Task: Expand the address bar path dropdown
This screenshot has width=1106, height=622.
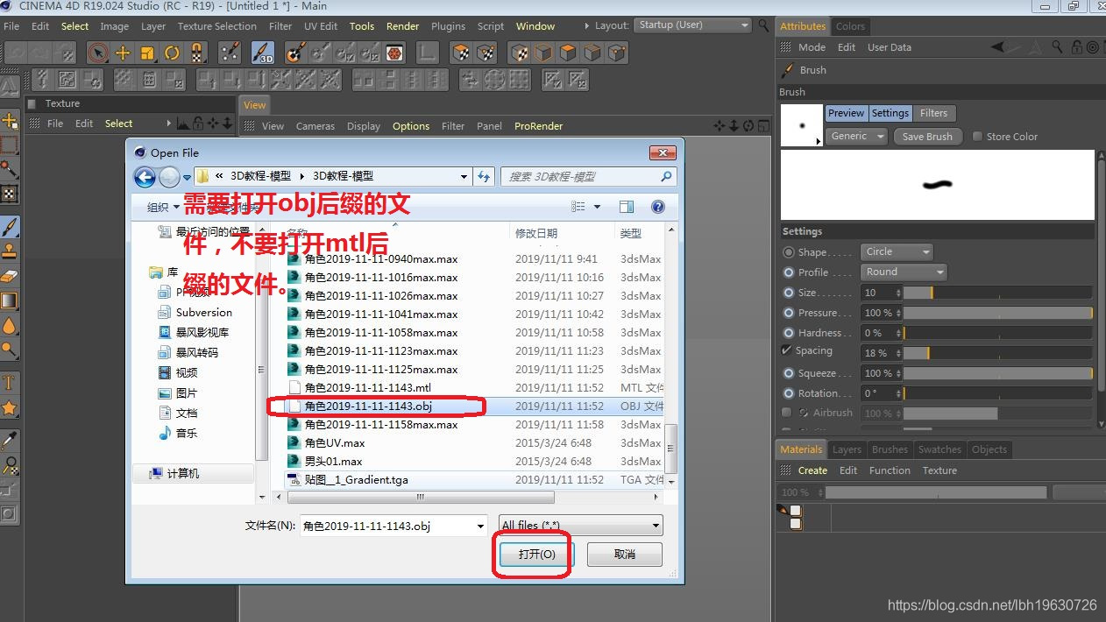Action: [x=464, y=176]
